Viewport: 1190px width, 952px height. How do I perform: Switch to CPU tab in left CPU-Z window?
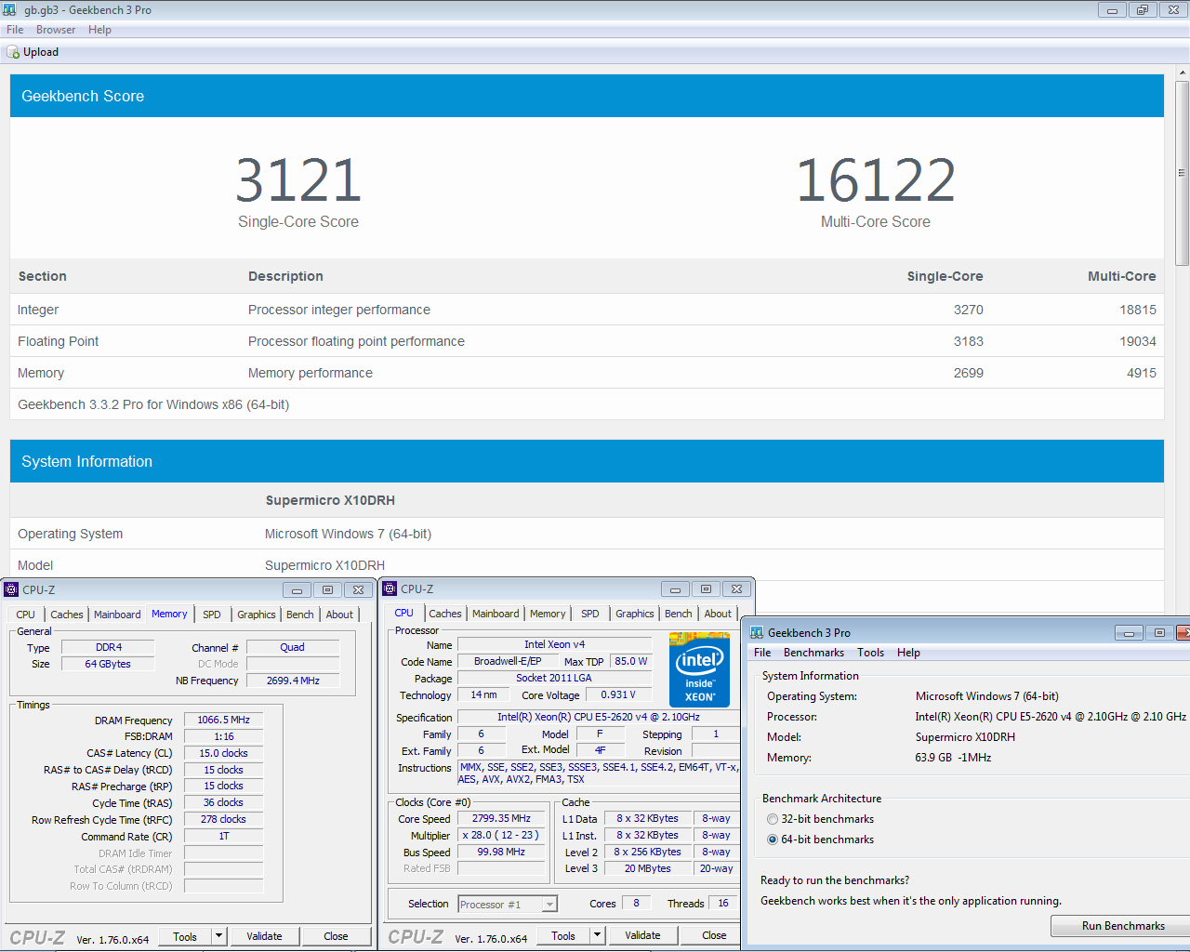tap(25, 615)
